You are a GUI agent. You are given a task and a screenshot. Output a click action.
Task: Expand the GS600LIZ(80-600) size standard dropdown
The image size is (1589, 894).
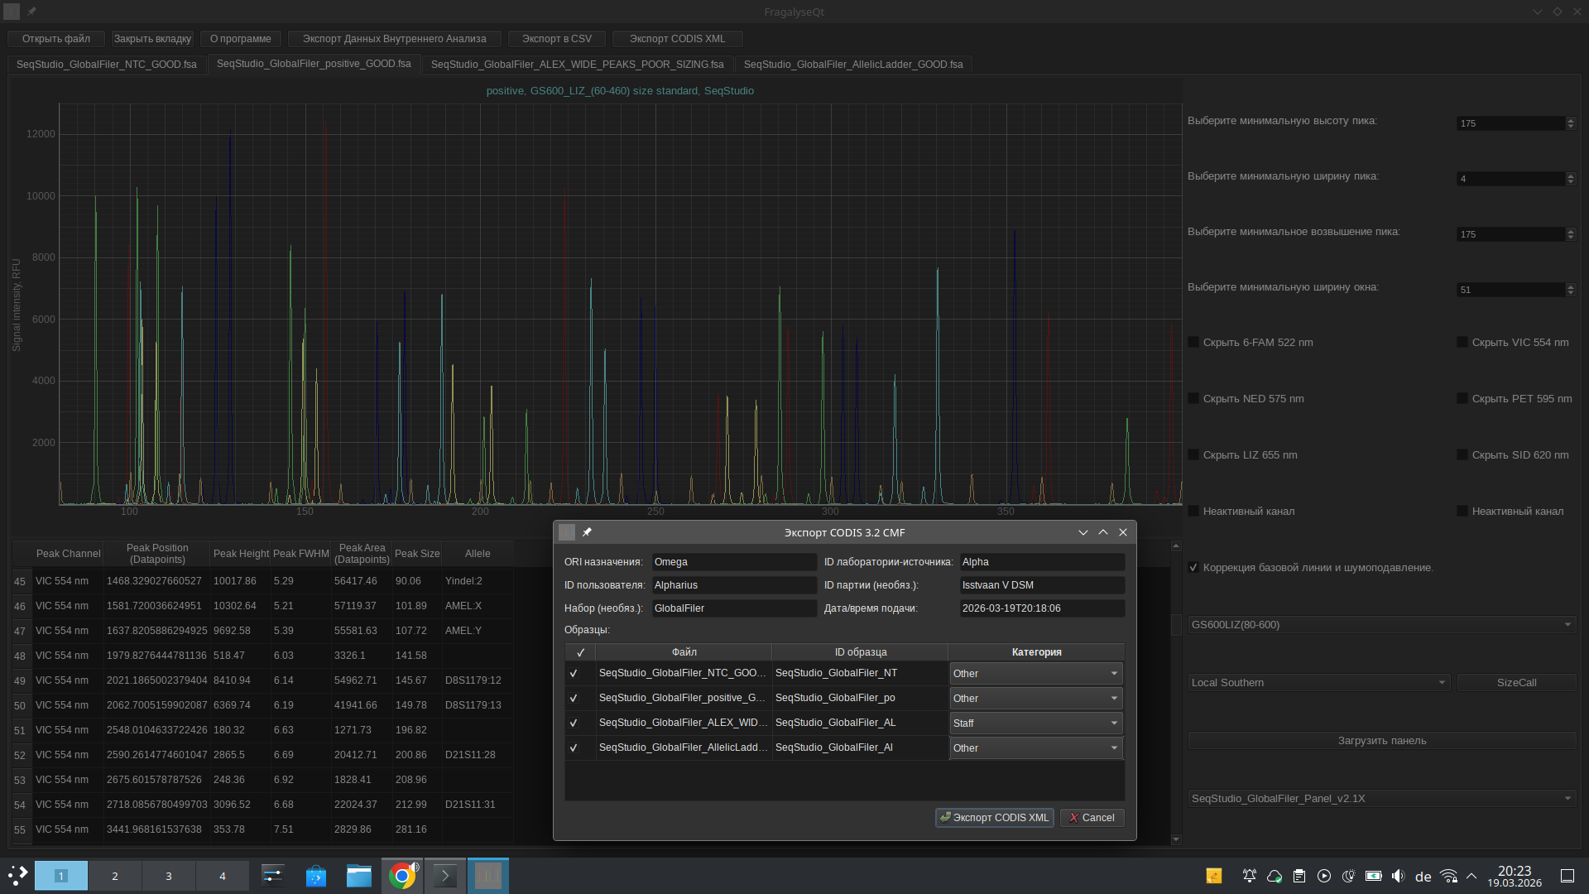point(1381,625)
